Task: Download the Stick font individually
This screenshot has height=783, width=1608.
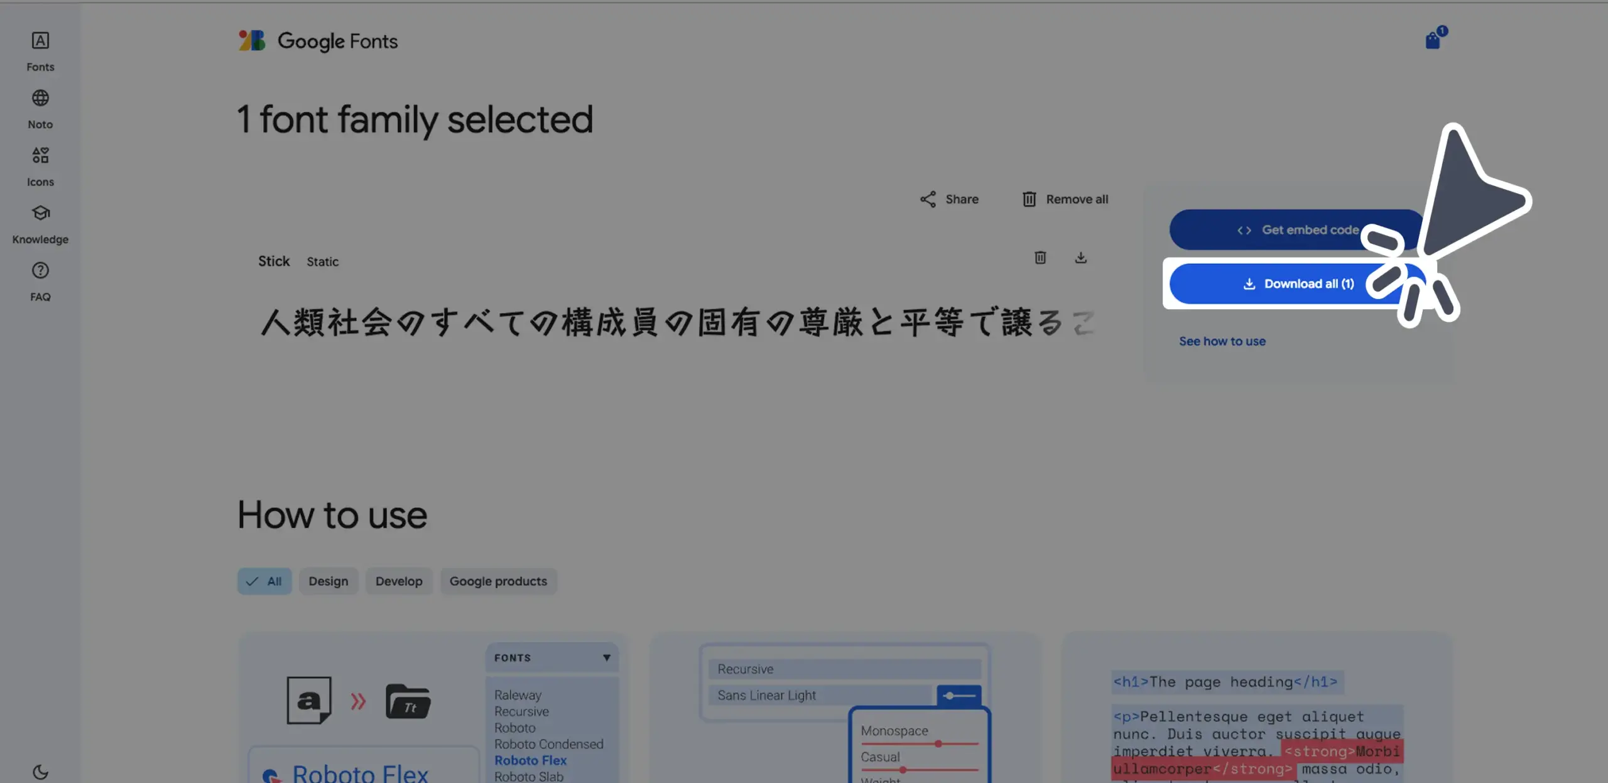Action: coord(1080,258)
